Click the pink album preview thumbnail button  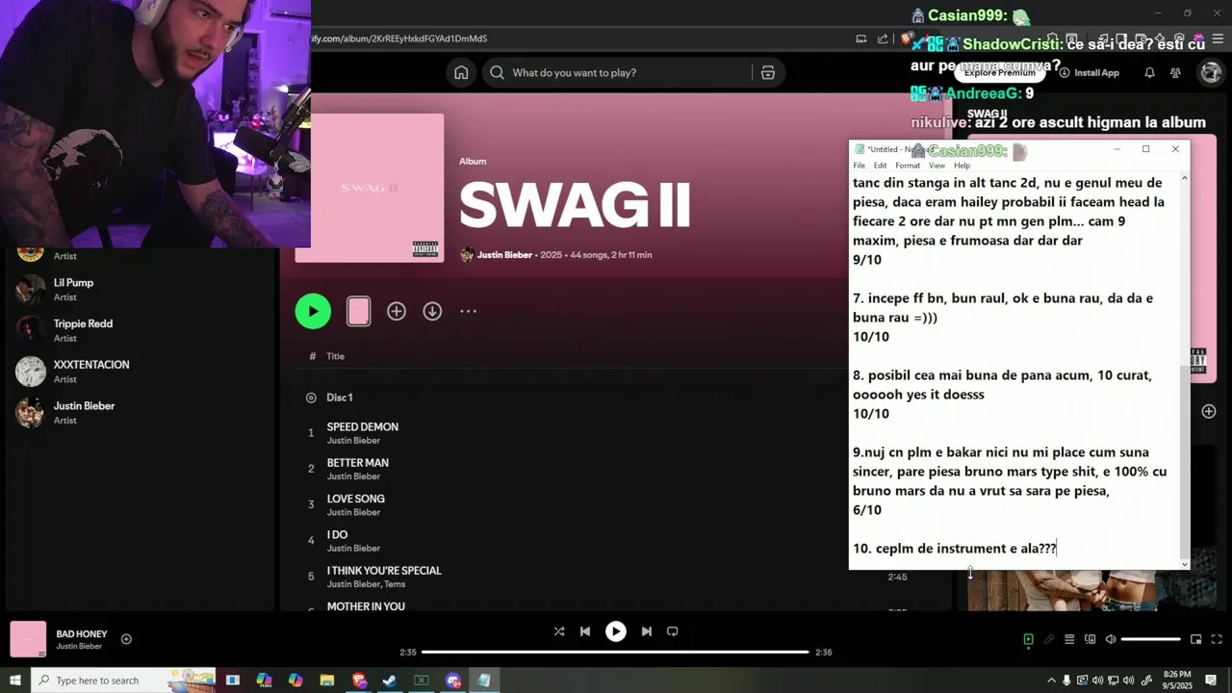(358, 311)
